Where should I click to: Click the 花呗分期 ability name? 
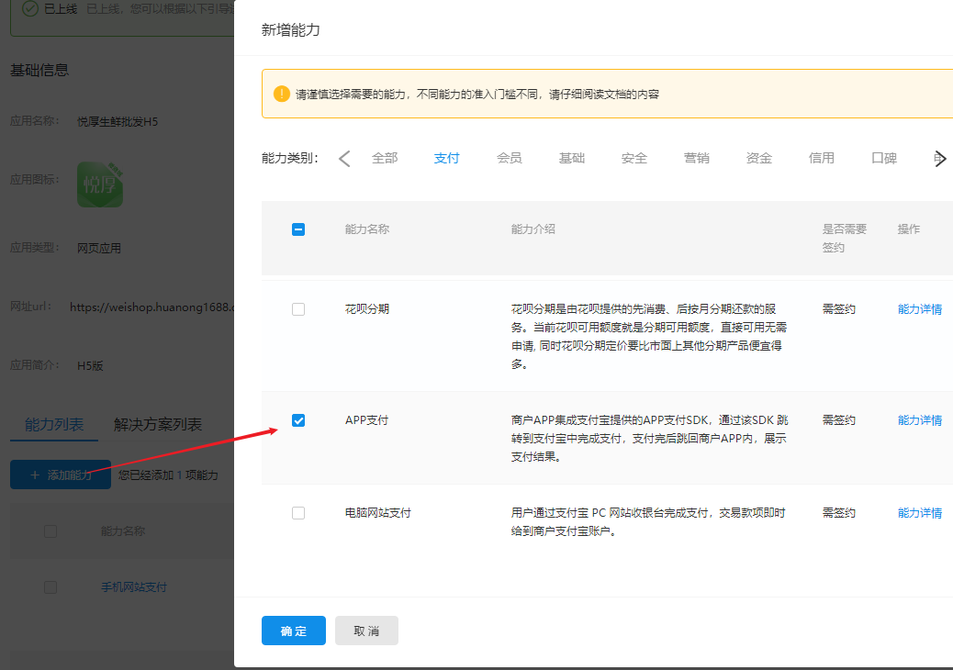(x=367, y=309)
